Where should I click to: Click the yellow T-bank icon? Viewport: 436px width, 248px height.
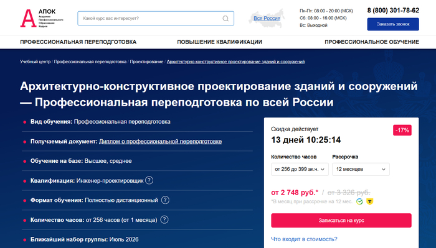point(369,201)
